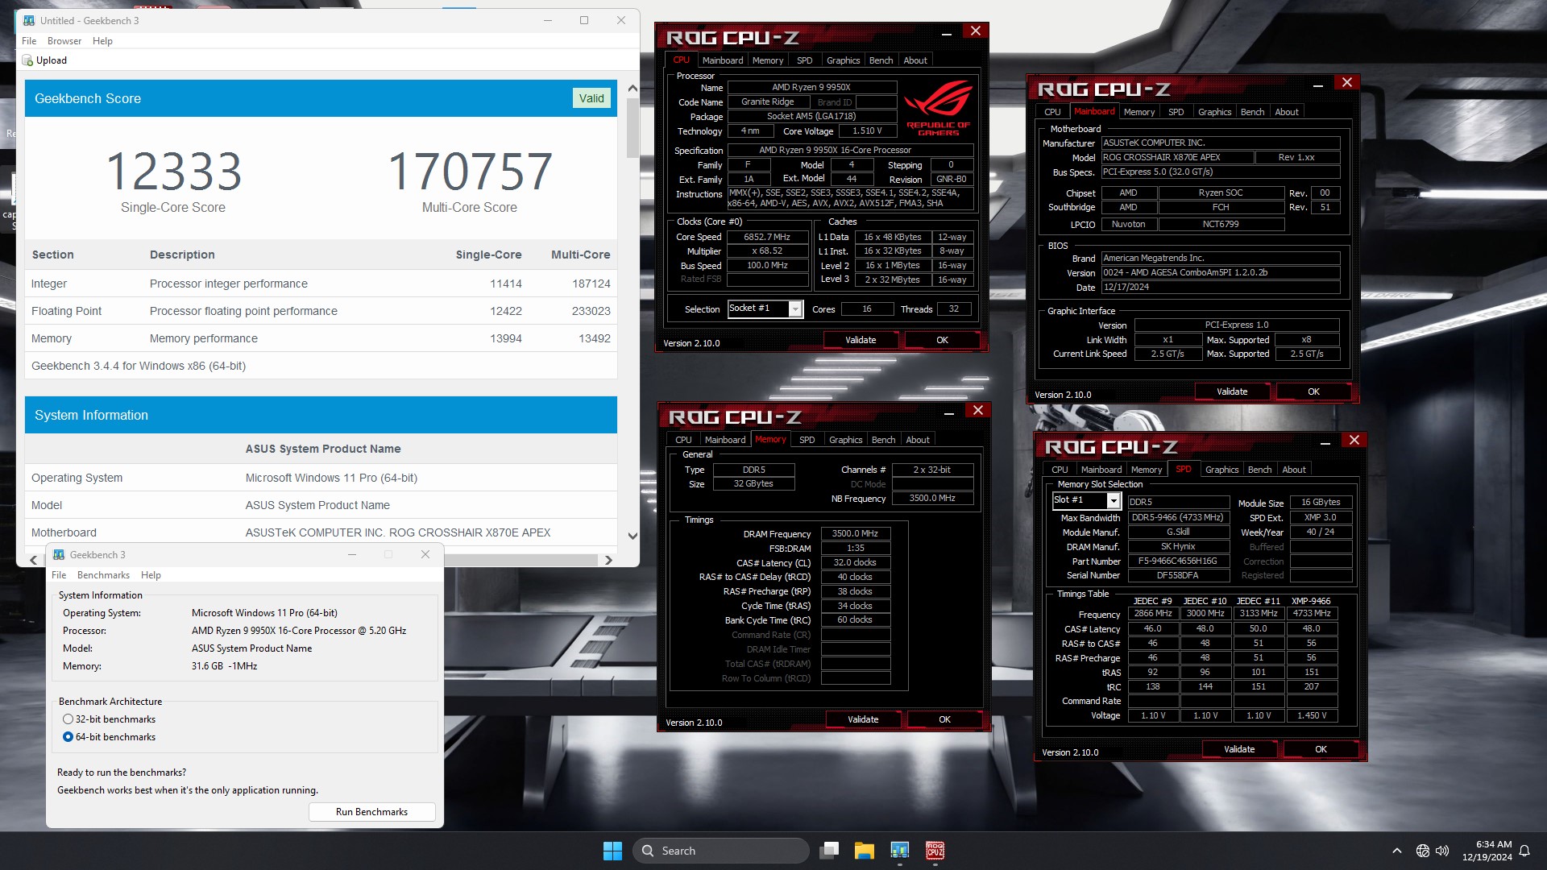Click OK in Memory CPU-Z window
This screenshot has width=1547, height=870.
point(944,719)
